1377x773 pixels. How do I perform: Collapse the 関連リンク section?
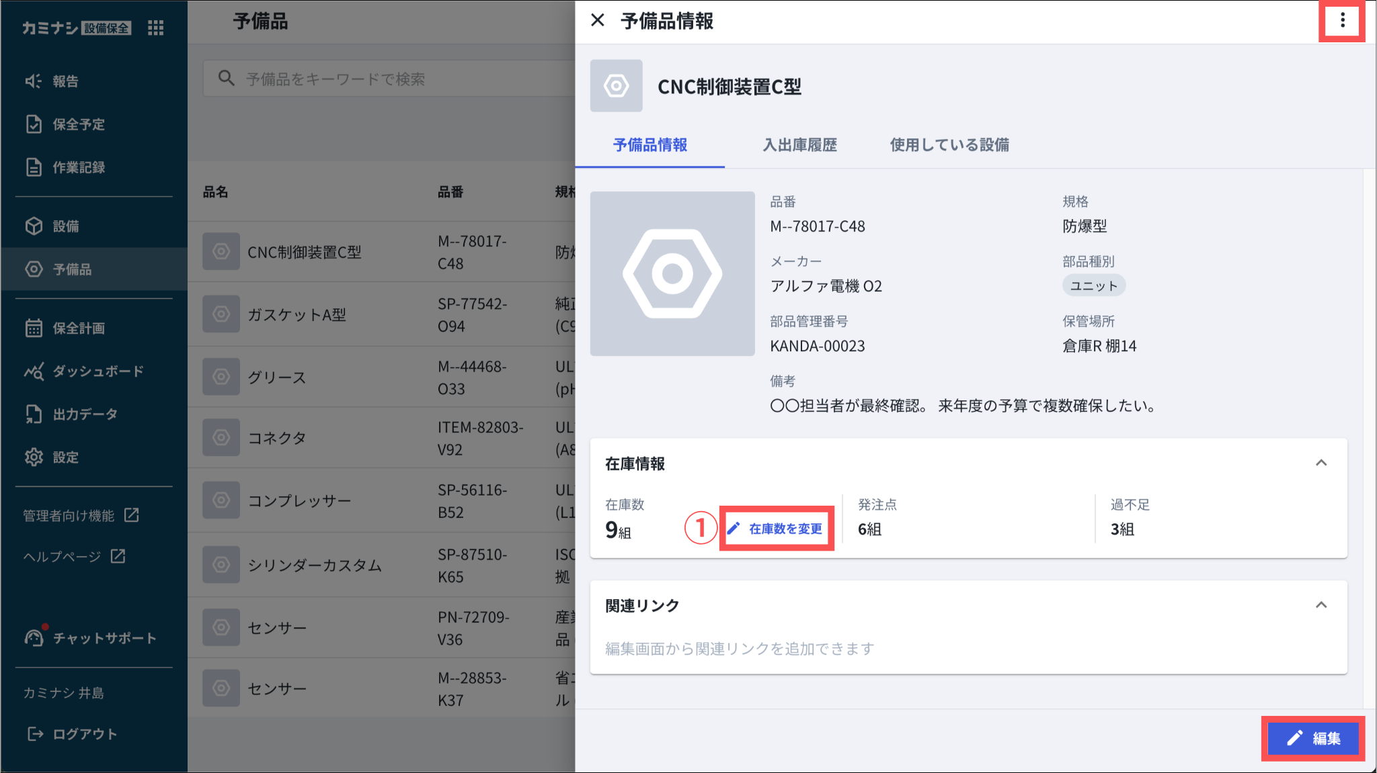pos(1321,605)
